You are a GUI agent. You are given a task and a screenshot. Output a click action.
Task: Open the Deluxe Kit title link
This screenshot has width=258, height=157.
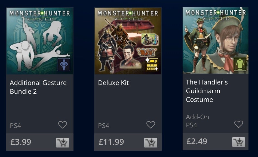click(113, 83)
